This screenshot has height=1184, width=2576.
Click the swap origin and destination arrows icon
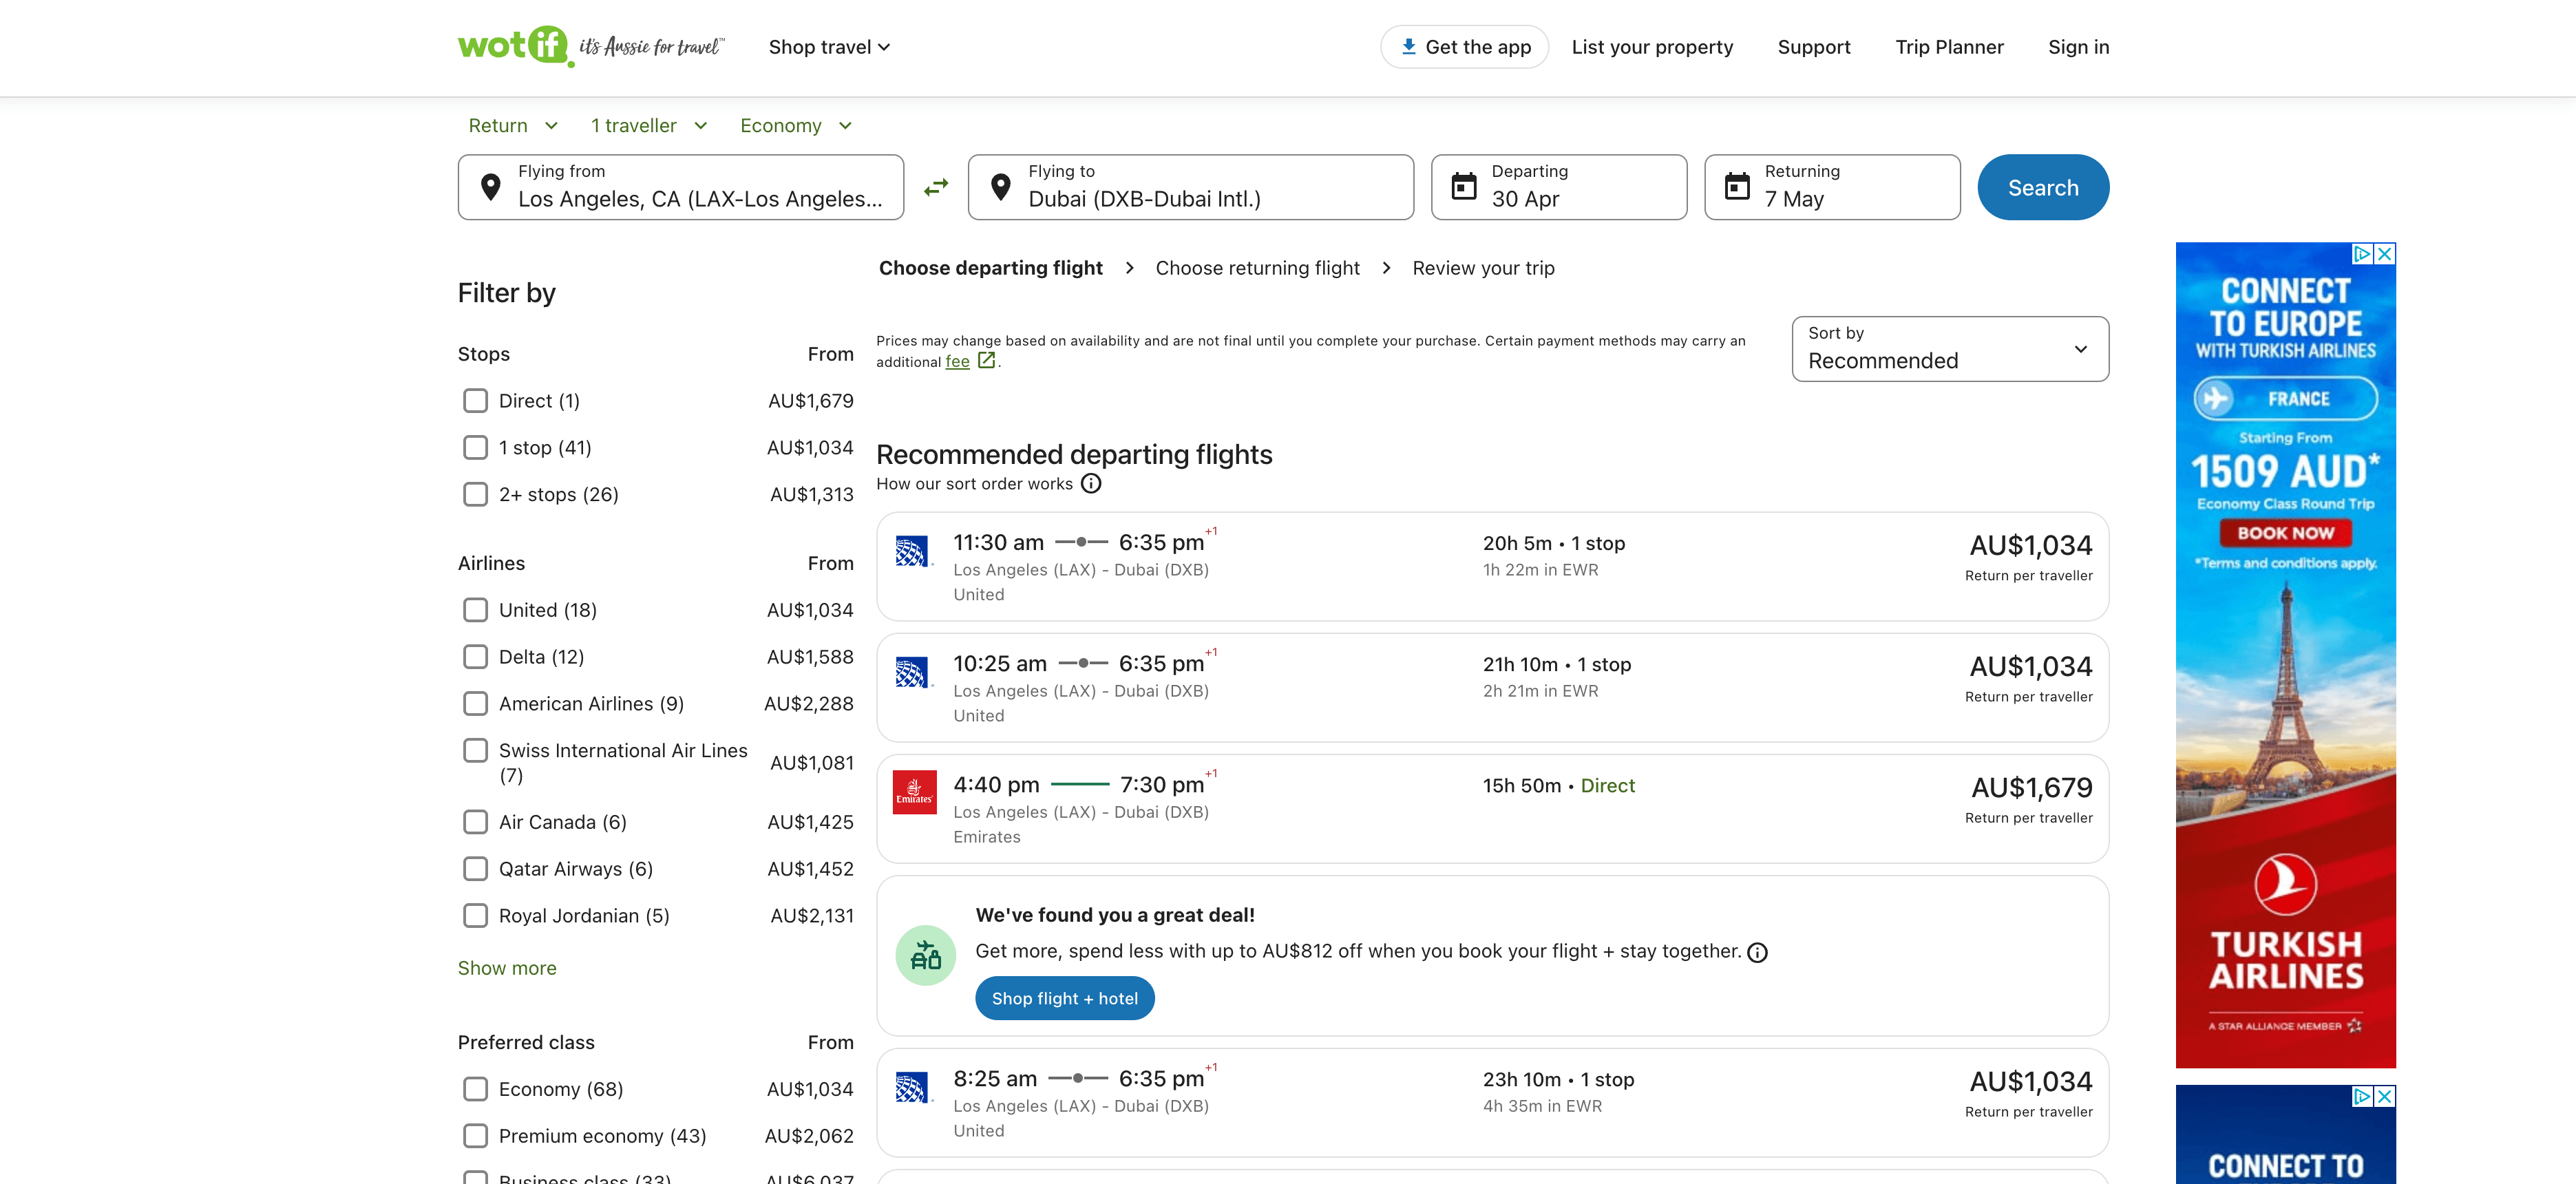pyautogui.click(x=935, y=187)
